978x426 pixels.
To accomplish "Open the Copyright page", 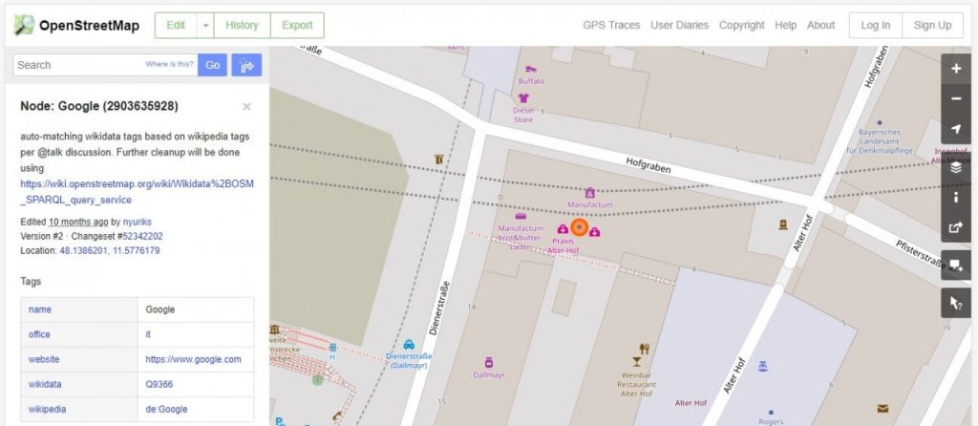I will [x=741, y=25].
